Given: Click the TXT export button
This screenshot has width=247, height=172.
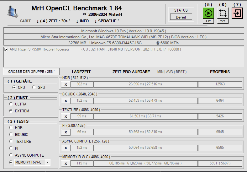Looking at the screenshot, I should coord(223,21).
